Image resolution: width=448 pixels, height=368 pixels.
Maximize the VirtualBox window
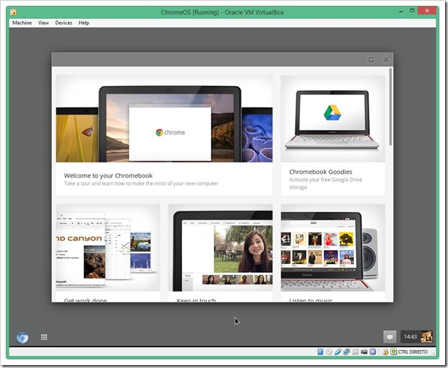[x=412, y=11]
